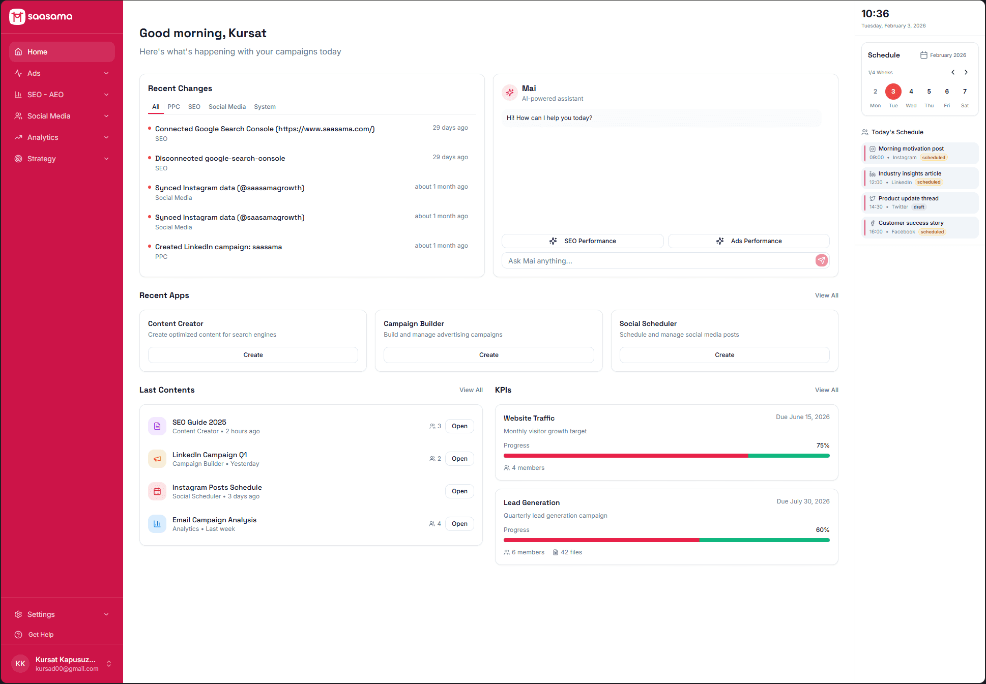Click Instagram Posts Schedule calendar icon
Image resolution: width=986 pixels, height=684 pixels.
pyautogui.click(x=157, y=491)
